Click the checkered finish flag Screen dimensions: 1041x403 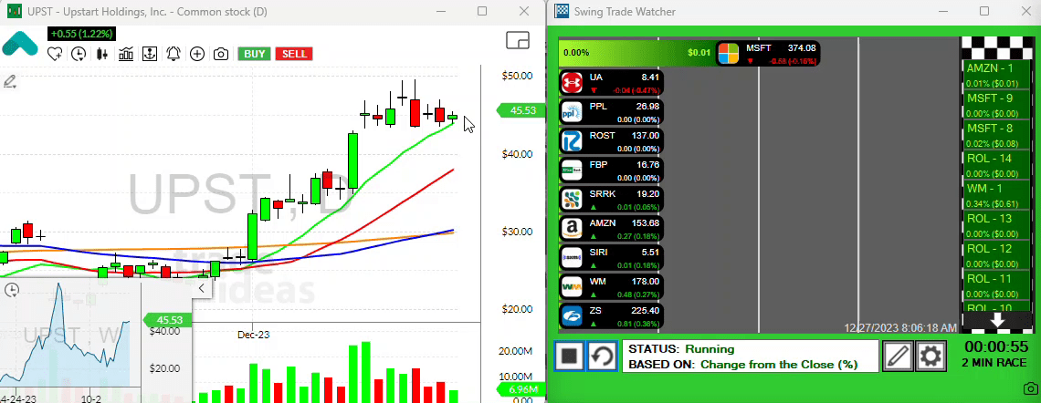pyautogui.click(x=996, y=47)
